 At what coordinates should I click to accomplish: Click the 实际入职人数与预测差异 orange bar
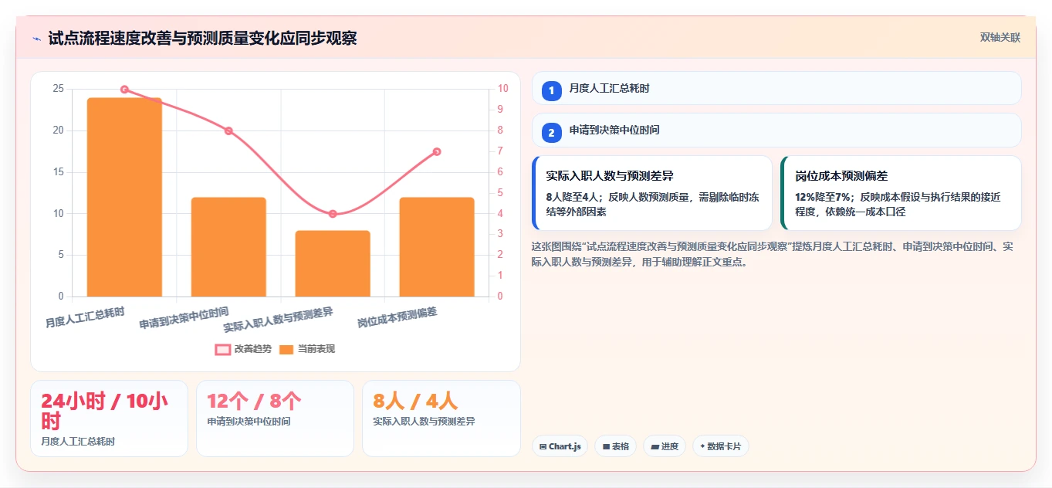(333, 263)
